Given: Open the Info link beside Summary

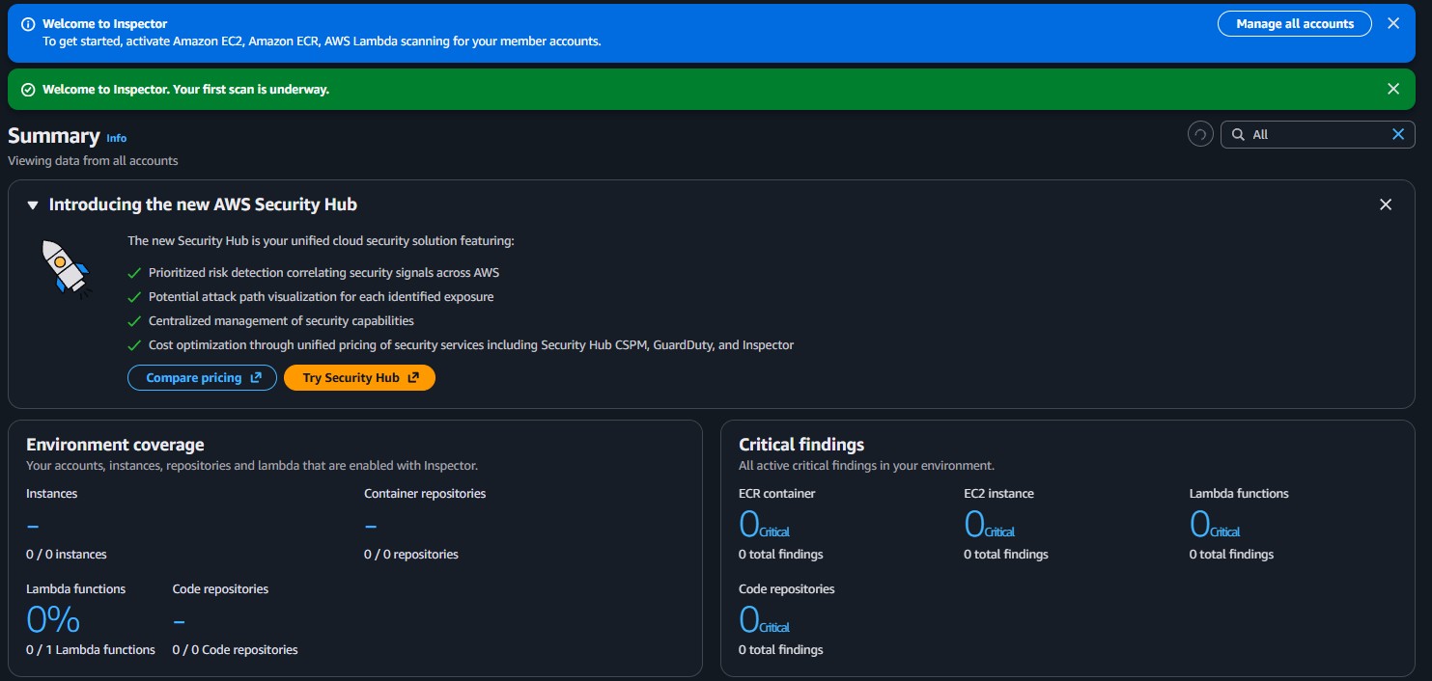Looking at the screenshot, I should [x=115, y=138].
